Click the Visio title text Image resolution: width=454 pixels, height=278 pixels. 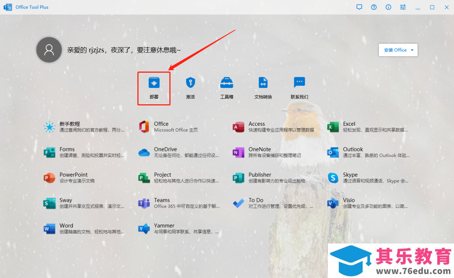click(x=348, y=200)
